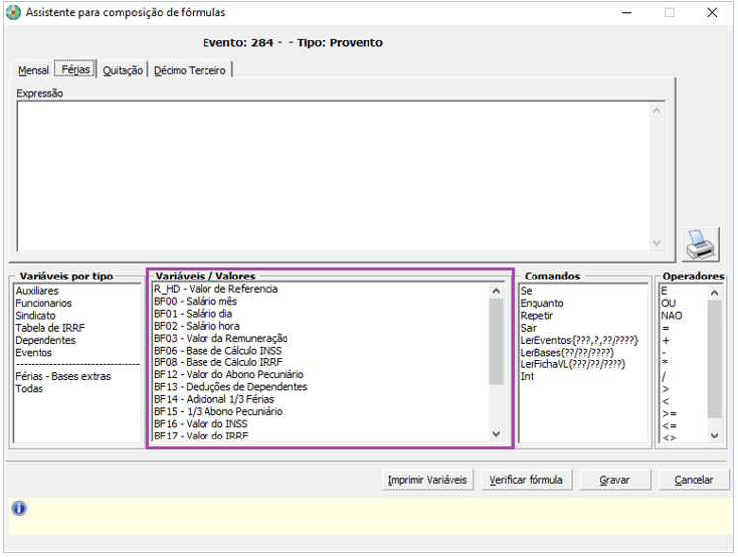Choose the Int command
Viewport: 738px width, 557px height.
pyautogui.click(x=528, y=377)
